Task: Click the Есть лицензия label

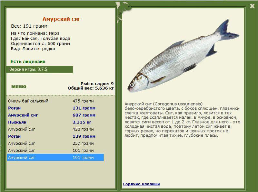Action: [28, 61]
